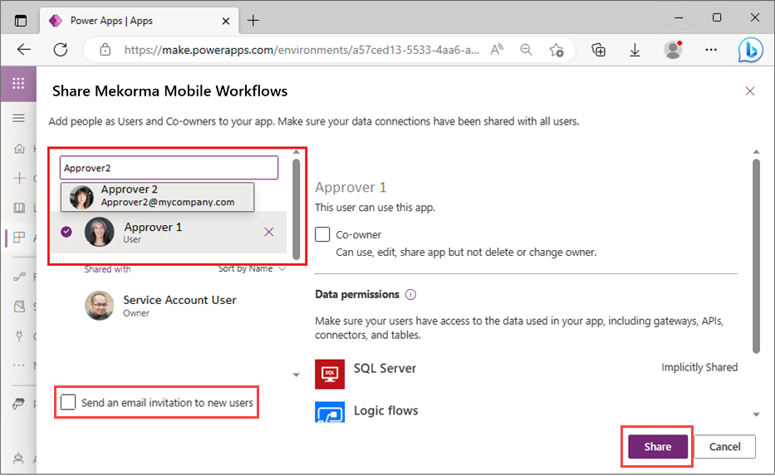View site information lock icon
Screen dimensions: 775x476
click(105, 50)
